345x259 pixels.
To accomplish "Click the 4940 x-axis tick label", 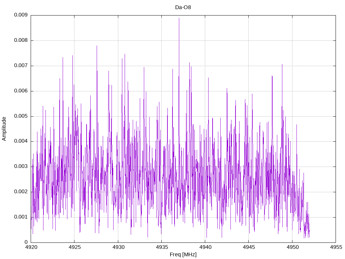I will (x=205, y=247).
